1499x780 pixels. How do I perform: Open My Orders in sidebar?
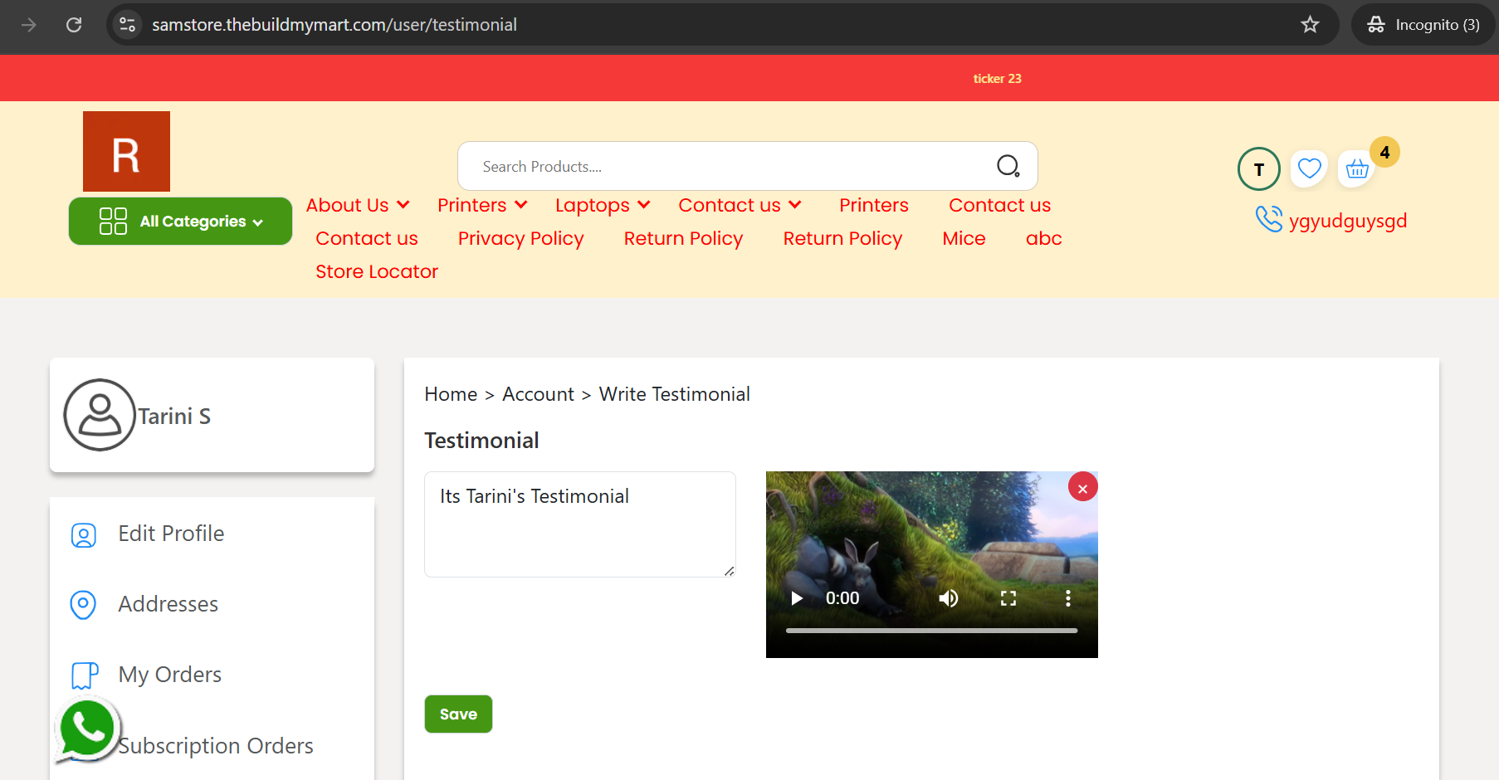point(169,675)
